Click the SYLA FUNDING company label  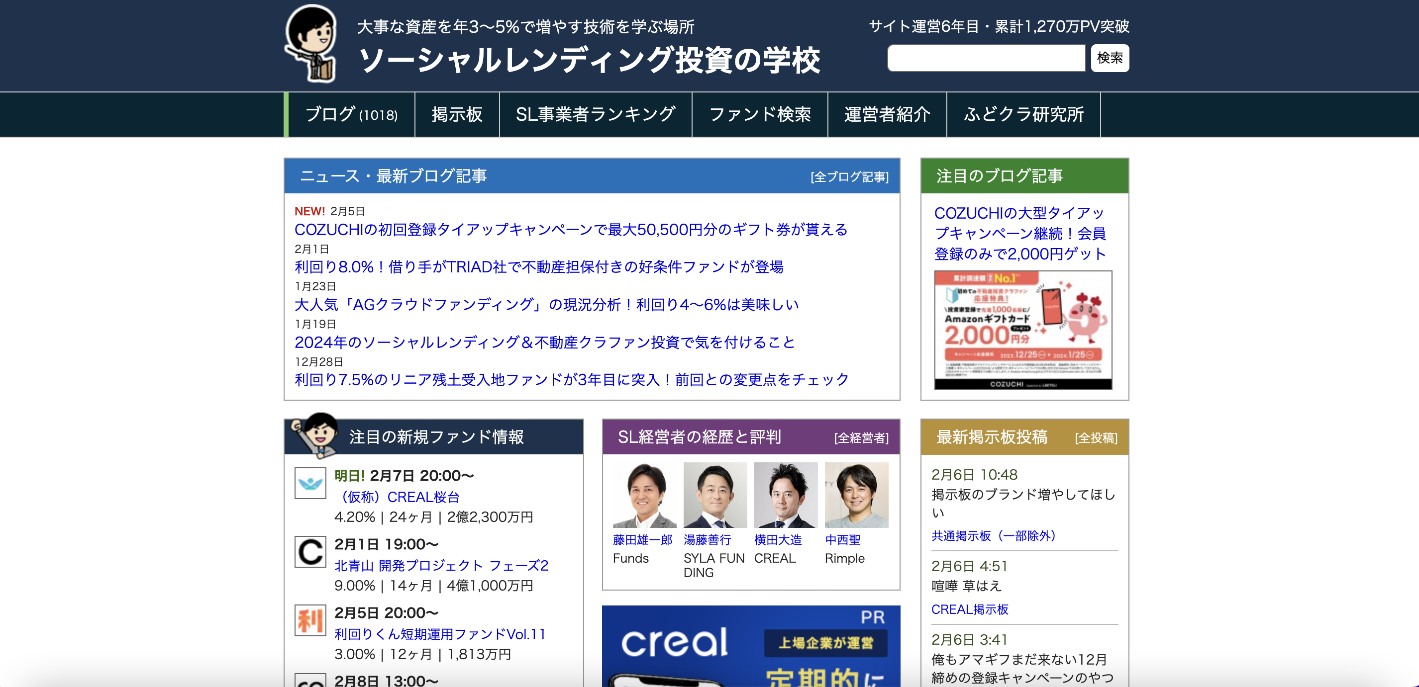click(x=714, y=565)
